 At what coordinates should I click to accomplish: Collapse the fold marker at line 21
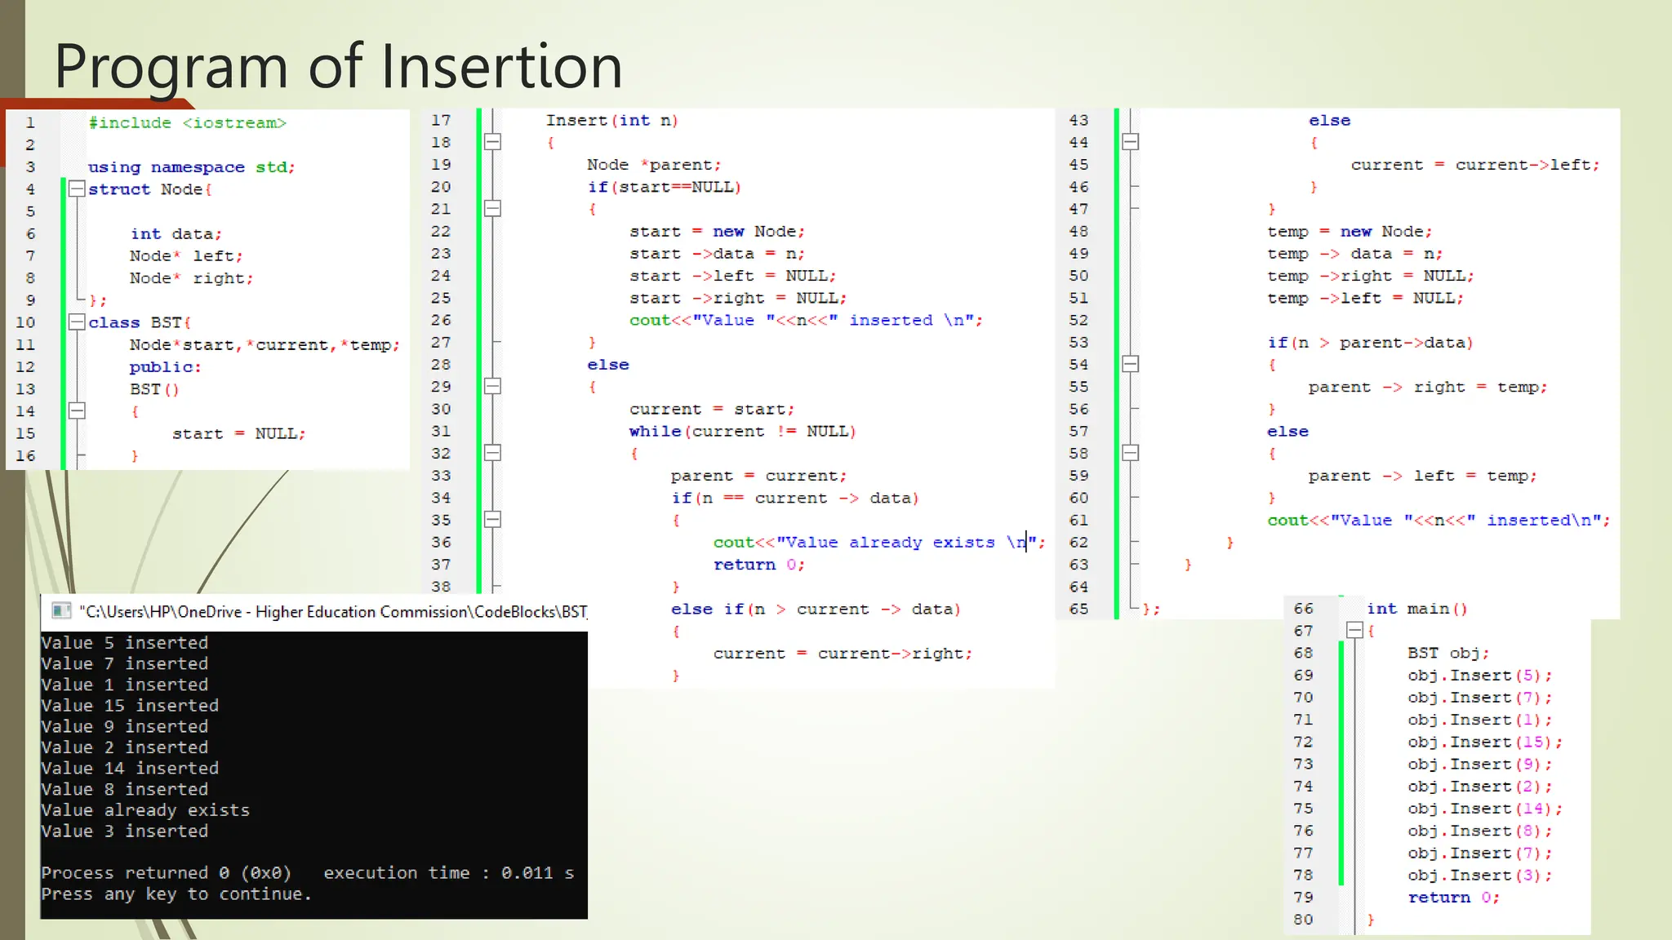pos(492,209)
